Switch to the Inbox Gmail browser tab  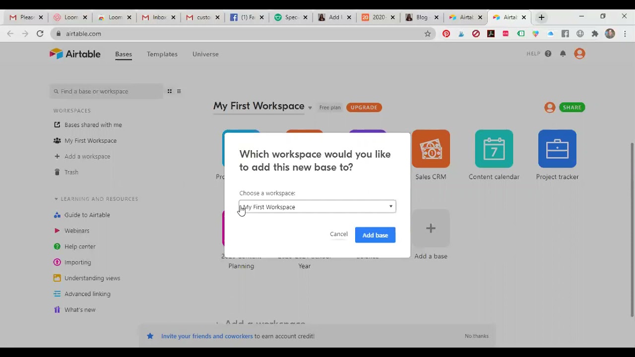tap(159, 17)
